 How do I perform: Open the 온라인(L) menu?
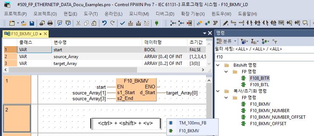(113, 14)
